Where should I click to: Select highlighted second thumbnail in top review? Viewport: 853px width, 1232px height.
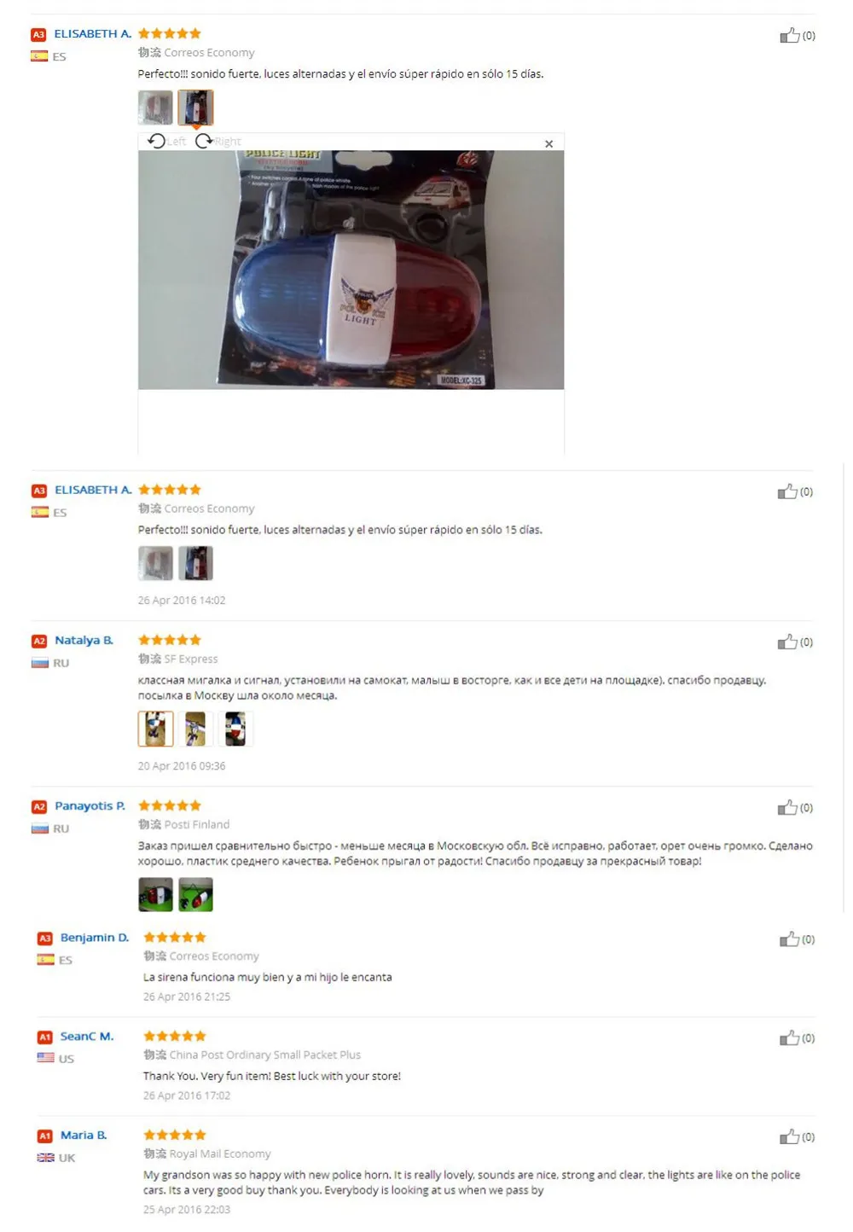(x=195, y=108)
